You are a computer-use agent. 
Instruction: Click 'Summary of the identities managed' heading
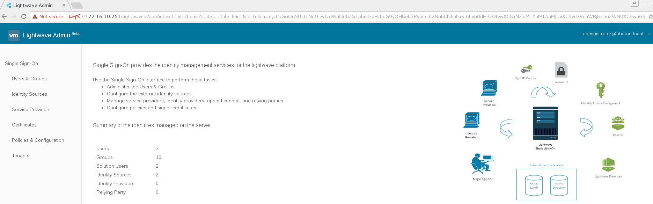[152, 125]
